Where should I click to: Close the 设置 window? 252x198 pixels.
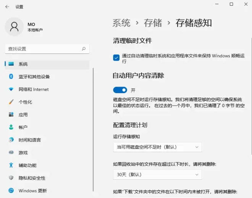pos(246,4)
